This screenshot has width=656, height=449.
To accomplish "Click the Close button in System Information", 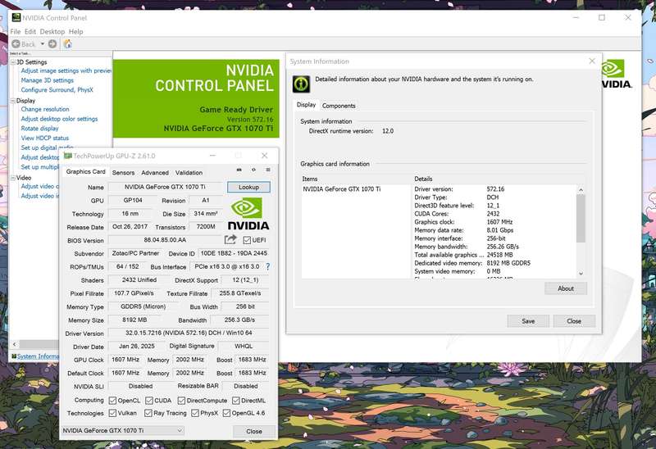I will pos(574,321).
